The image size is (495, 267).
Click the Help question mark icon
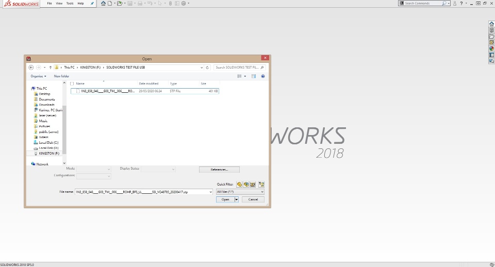coord(461,4)
